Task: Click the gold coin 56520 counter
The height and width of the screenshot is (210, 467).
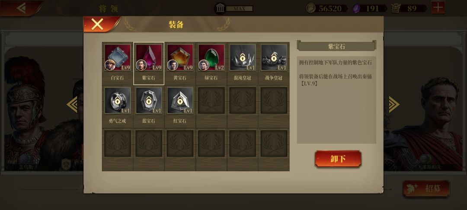Action: pyautogui.click(x=326, y=8)
